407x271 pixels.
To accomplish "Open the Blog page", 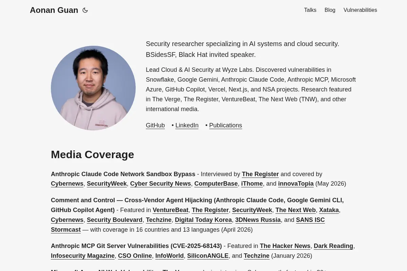I will (330, 10).
